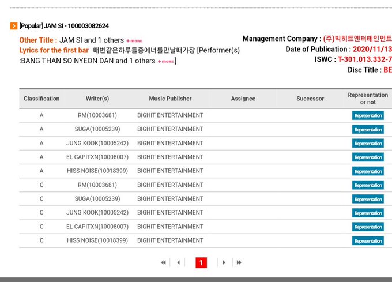Click Representation button for classification A RM row
This screenshot has width=392, height=282.
pyautogui.click(x=368, y=115)
